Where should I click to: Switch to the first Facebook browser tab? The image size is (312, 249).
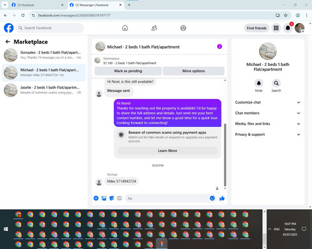pos(37,5)
